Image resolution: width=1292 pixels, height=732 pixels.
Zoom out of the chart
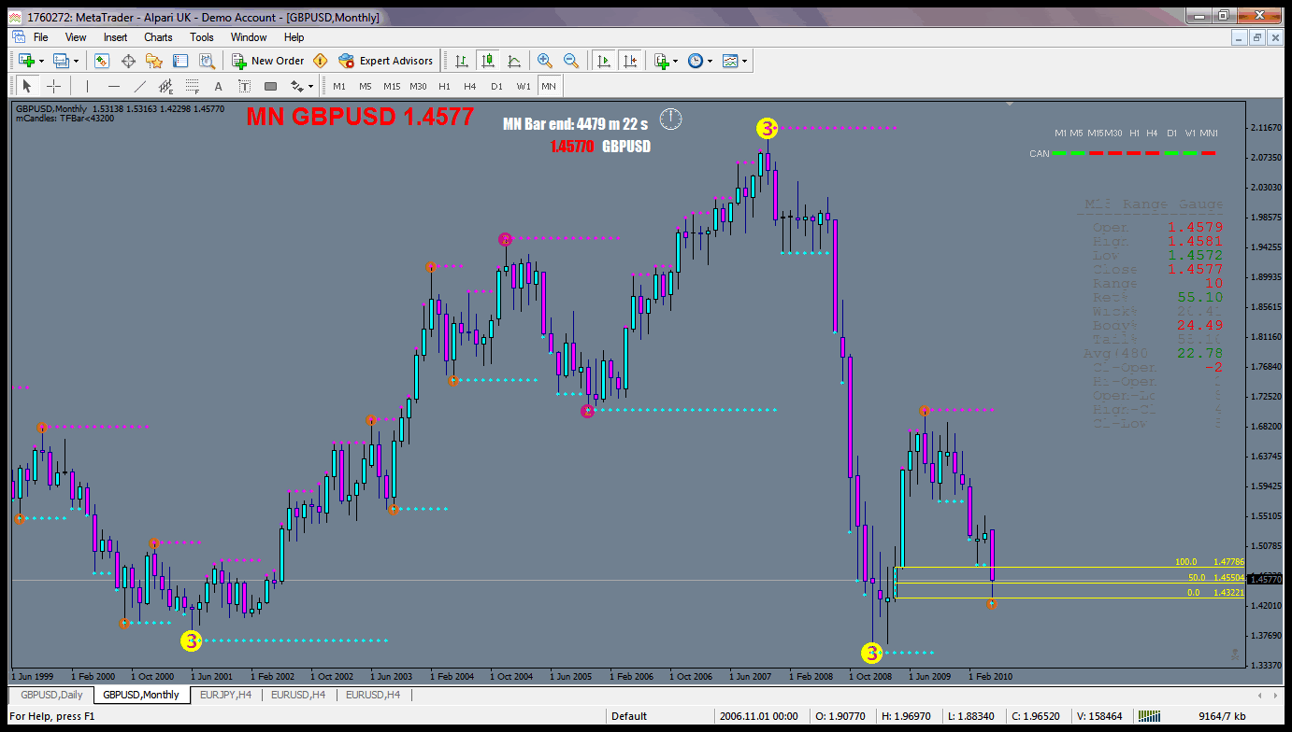pos(570,61)
